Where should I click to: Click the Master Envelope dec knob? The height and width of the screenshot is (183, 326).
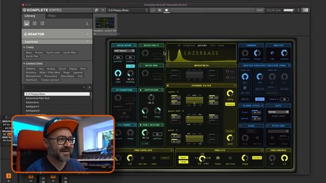click(x=245, y=77)
